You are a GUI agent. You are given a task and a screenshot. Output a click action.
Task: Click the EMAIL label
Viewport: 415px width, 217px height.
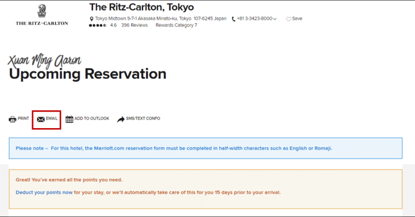(x=52, y=119)
